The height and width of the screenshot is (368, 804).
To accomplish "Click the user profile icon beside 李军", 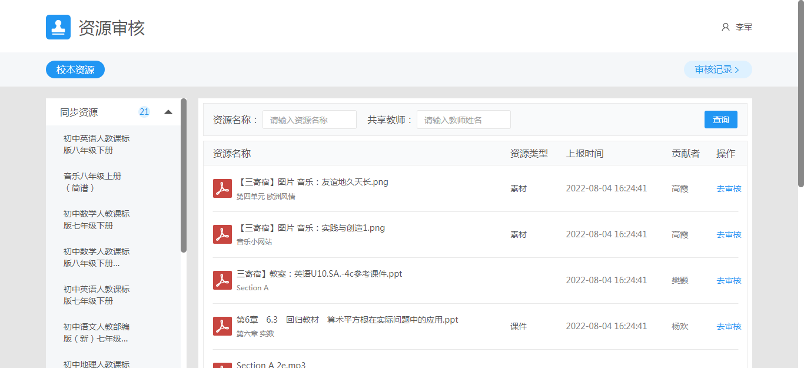I will [x=725, y=27].
